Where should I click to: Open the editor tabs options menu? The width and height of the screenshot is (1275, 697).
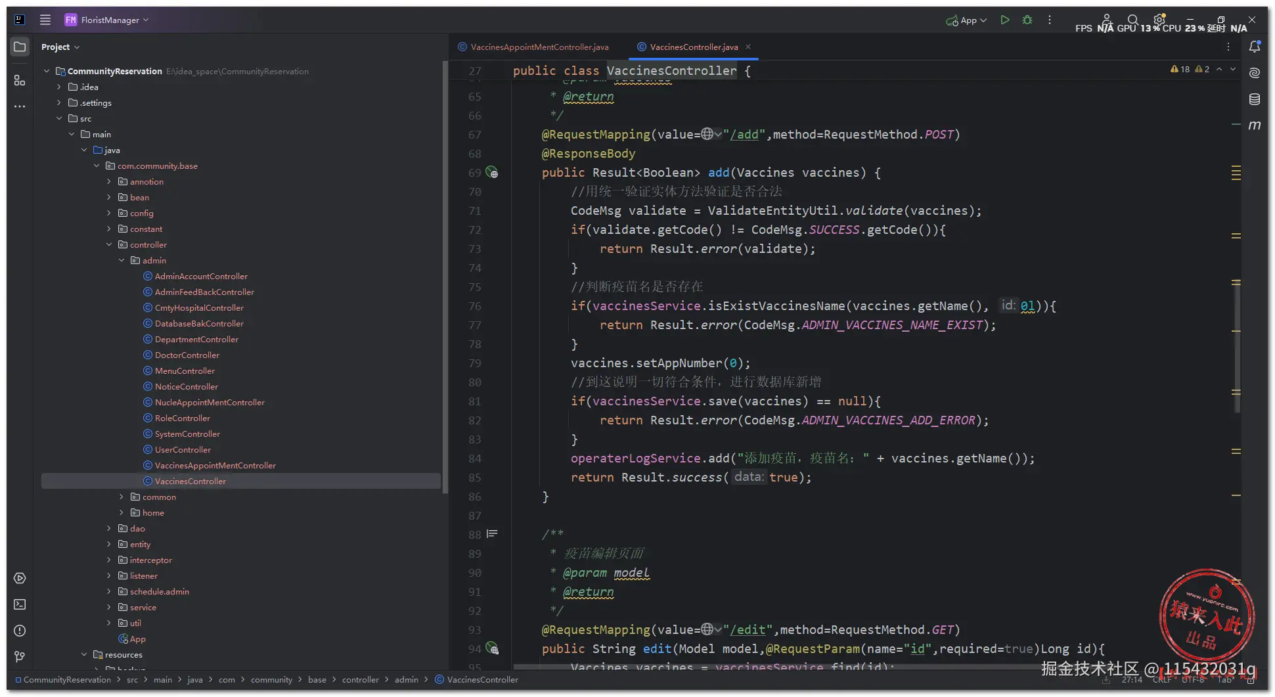click(1228, 47)
